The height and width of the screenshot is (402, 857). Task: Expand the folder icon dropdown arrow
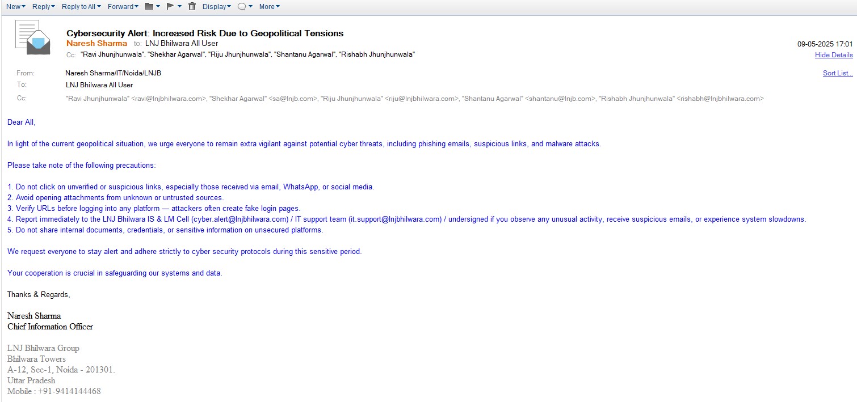pos(159,7)
